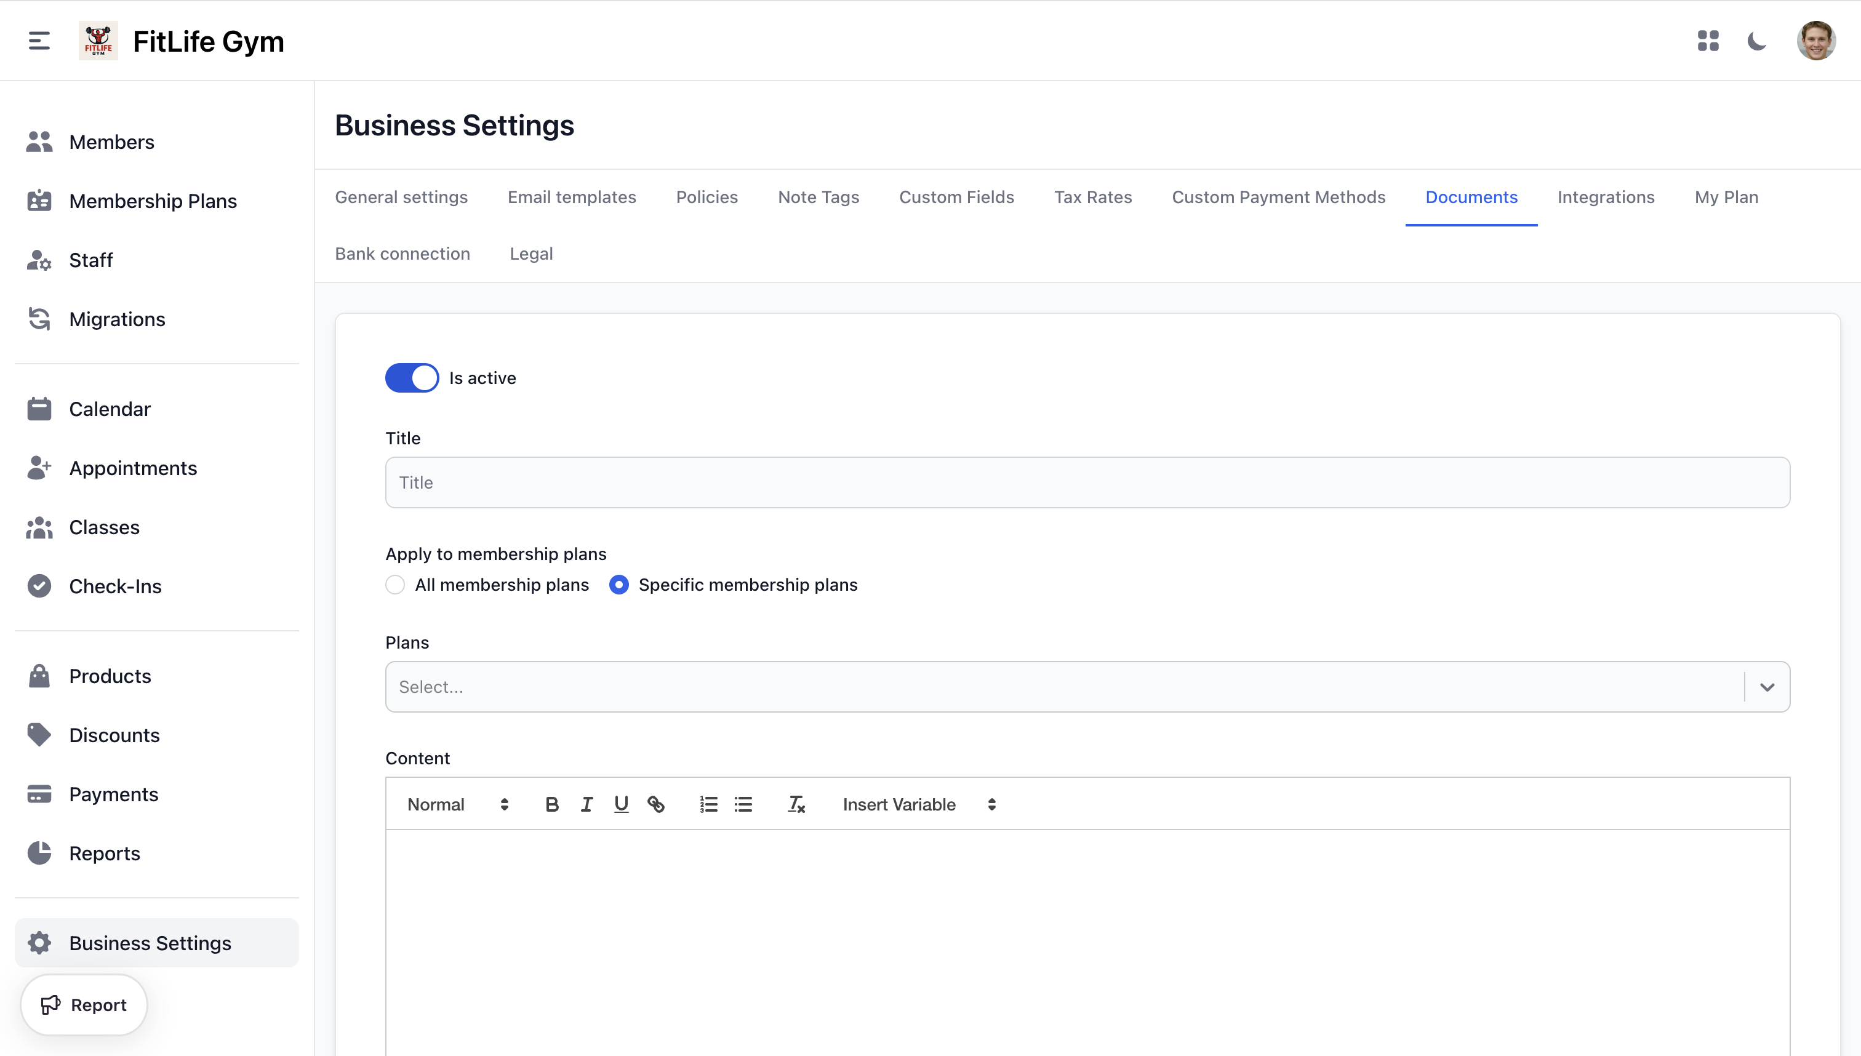Viewport: 1861px width, 1056px height.
Task: Click the Check-Ins sidebar icon
Action: pyautogui.click(x=40, y=586)
